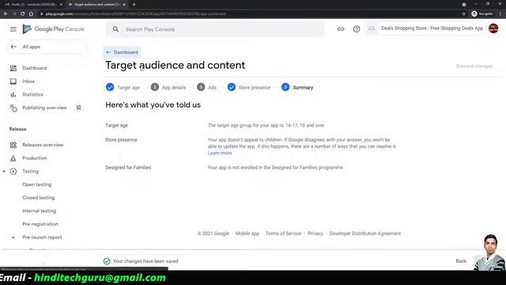Click the Deals Shopping Store app icon
The width and height of the screenshot is (506, 285).
[372, 28]
